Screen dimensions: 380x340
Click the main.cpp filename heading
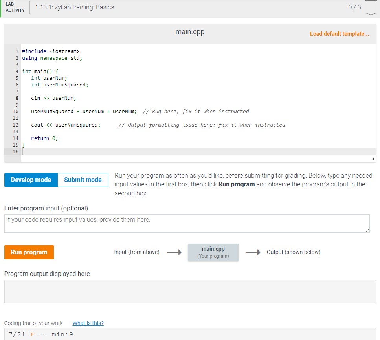pos(189,32)
